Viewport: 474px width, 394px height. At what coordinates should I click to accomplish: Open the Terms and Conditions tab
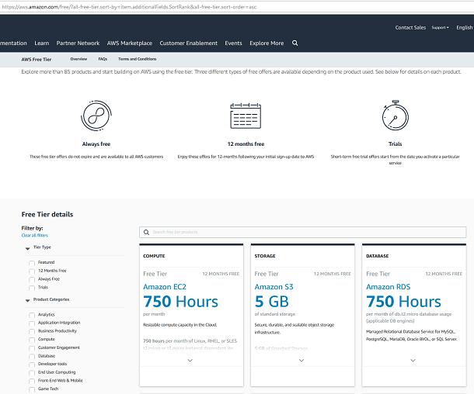click(x=138, y=59)
